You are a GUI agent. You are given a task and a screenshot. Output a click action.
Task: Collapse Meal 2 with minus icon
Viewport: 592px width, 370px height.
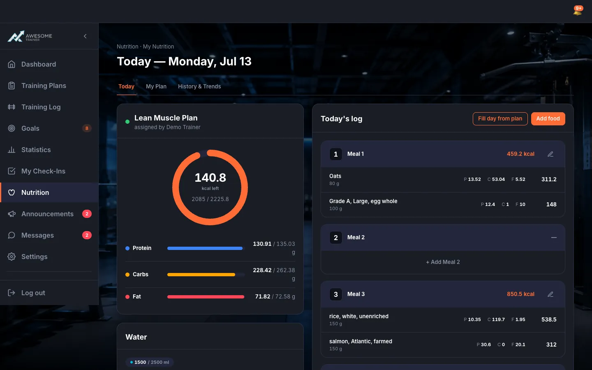tap(554, 238)
